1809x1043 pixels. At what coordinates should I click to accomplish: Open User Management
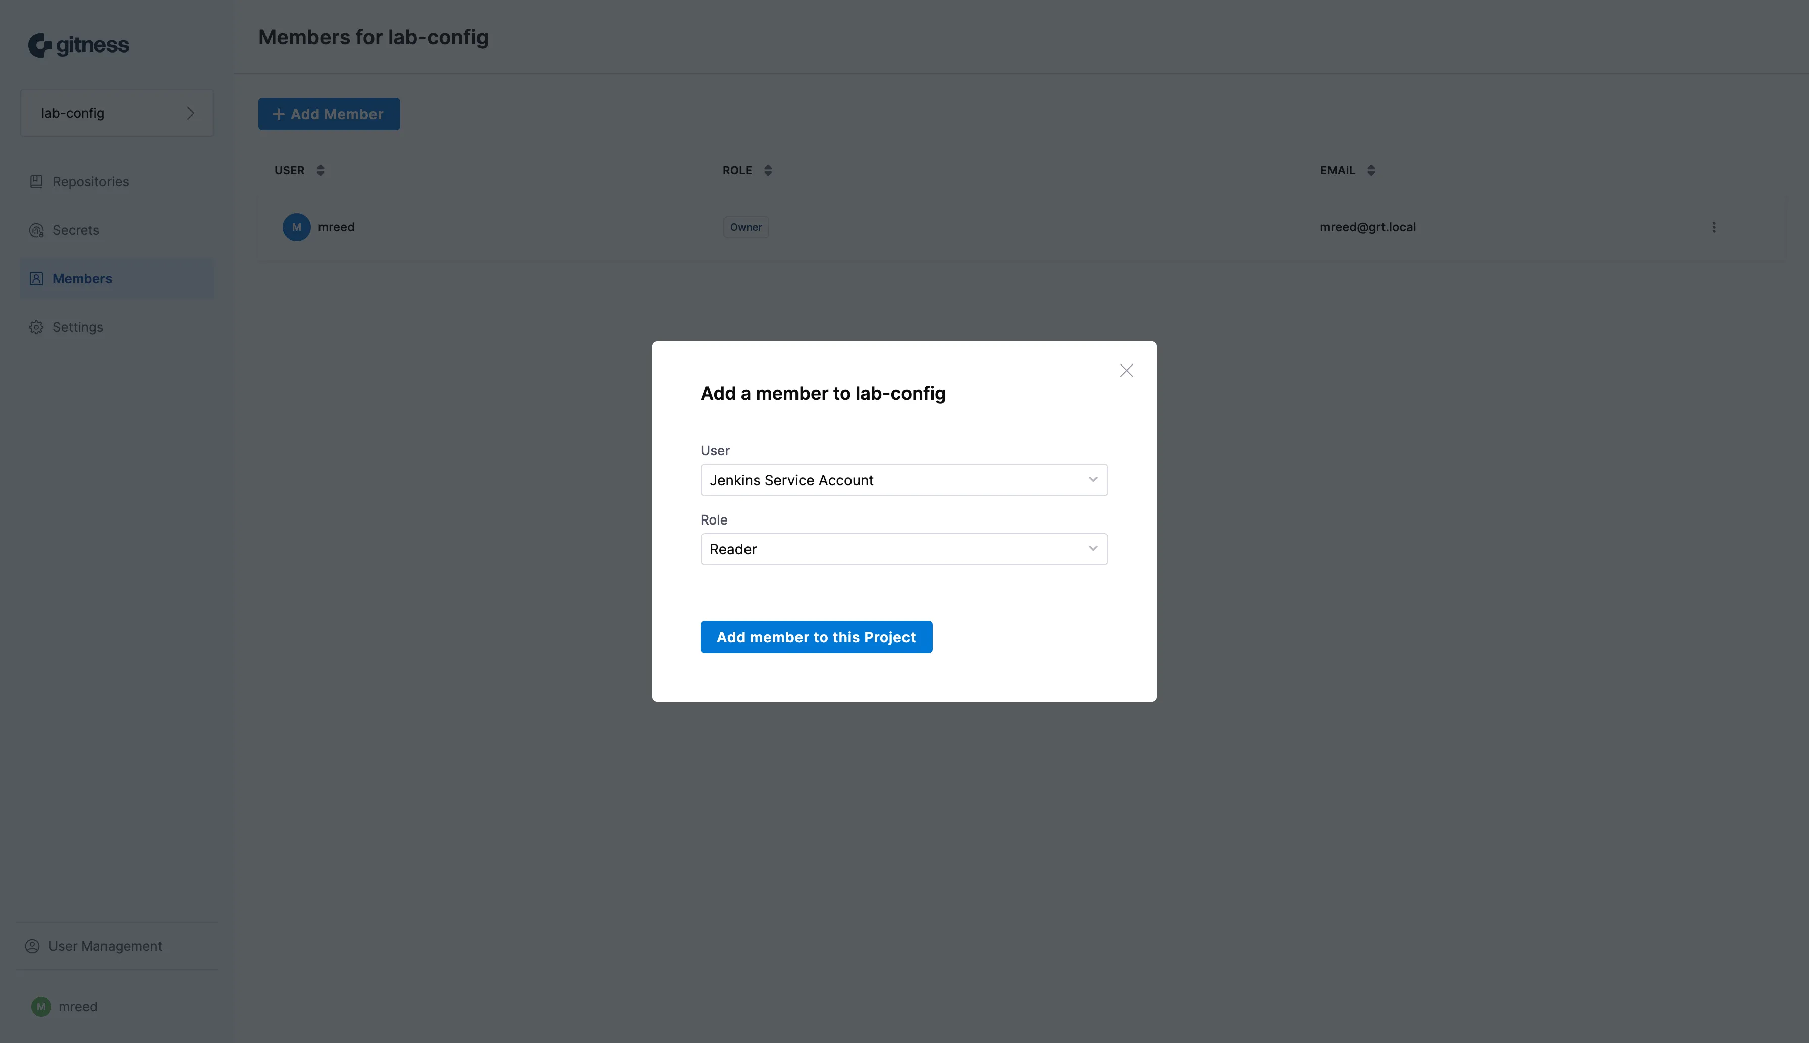point(118,946)
